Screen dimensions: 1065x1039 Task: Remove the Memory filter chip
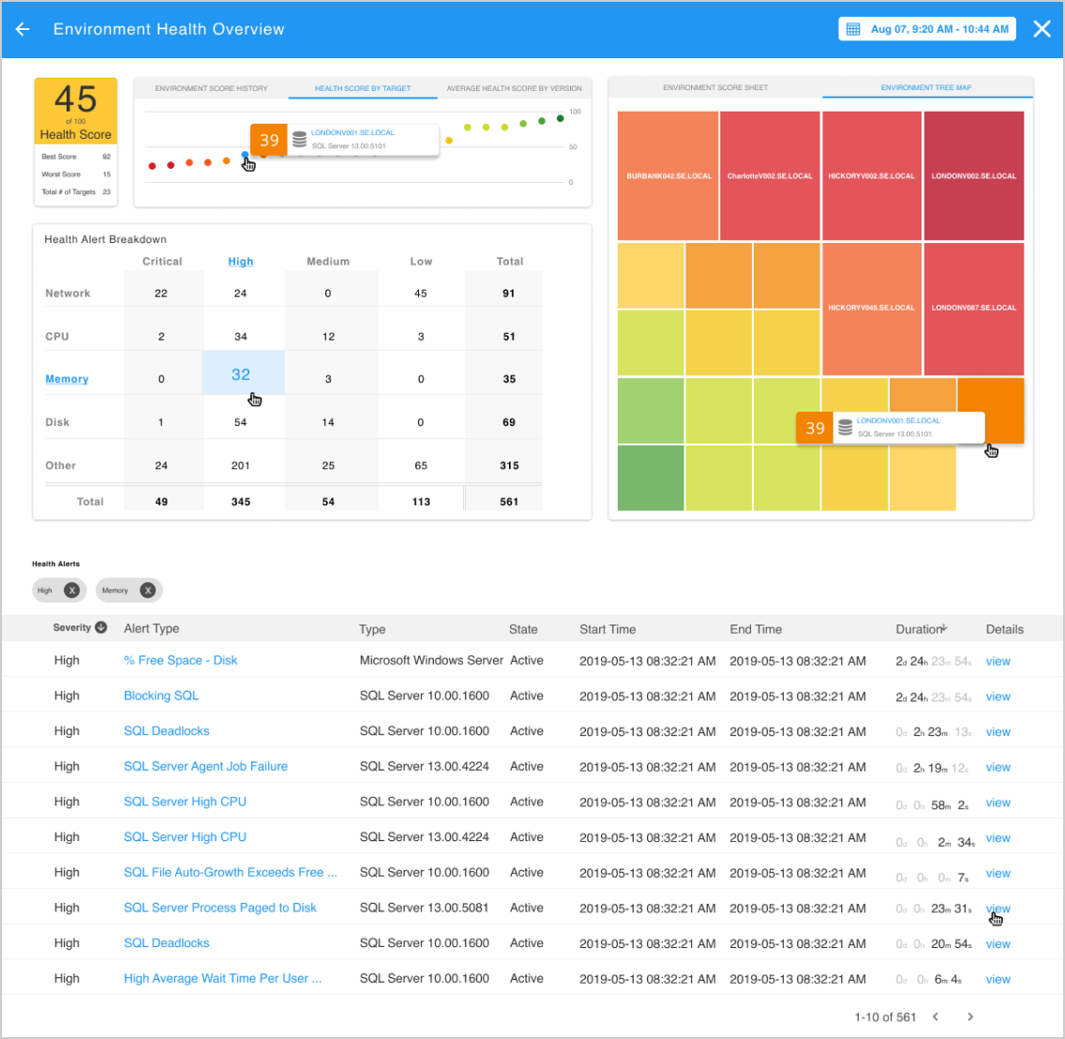coord(147,591)
